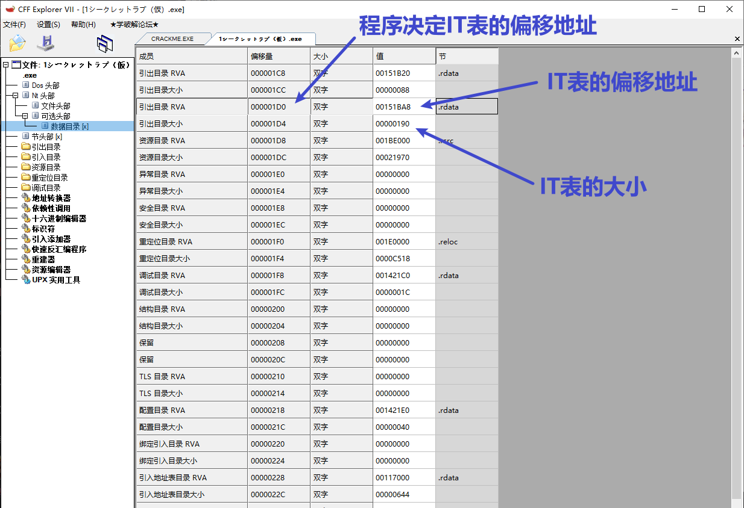Switch to the CRACKME.EXE tab

(172, 39)
